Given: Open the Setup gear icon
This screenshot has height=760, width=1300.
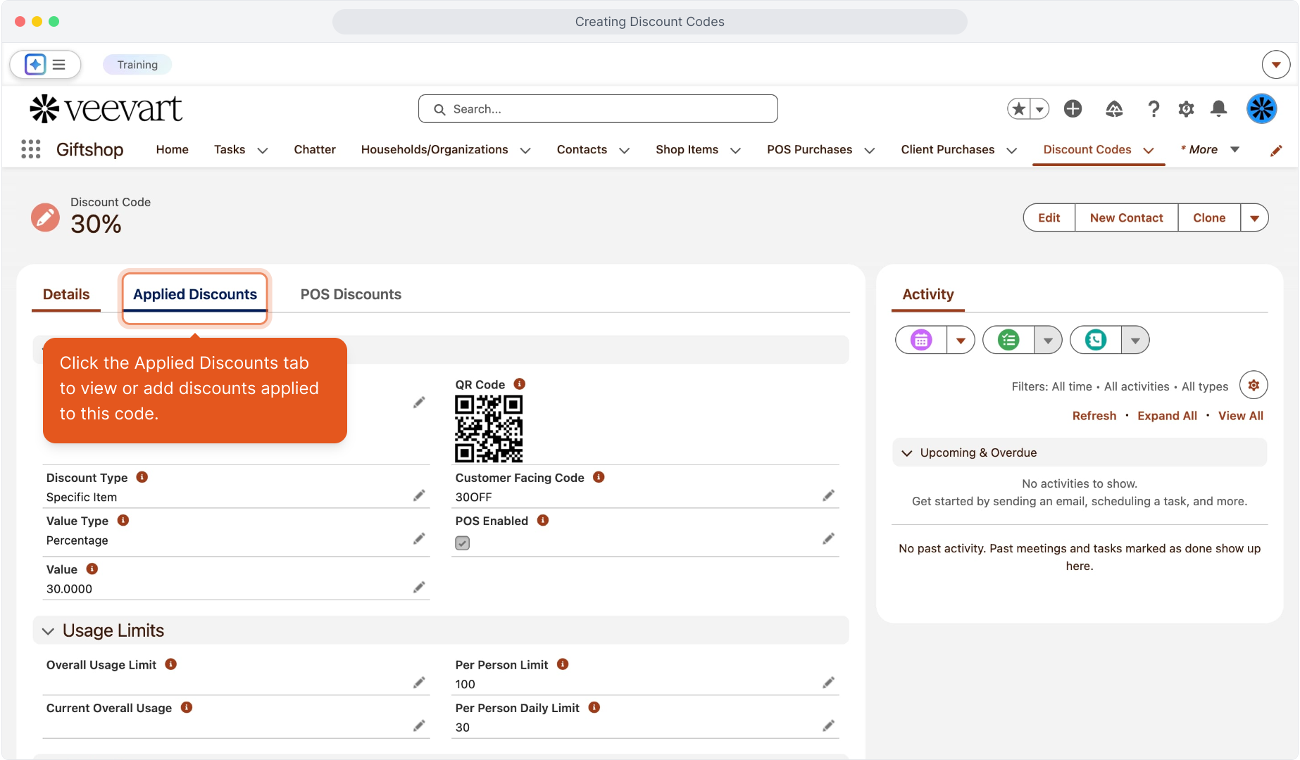Looking at the screenshot, I should point(1186,108).
